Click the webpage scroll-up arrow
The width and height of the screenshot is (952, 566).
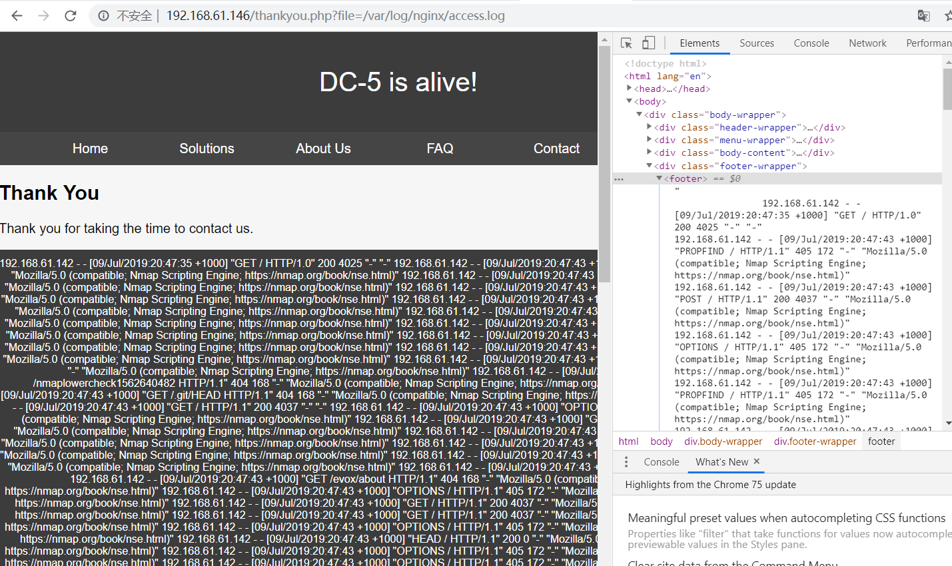tap(604, 39)
